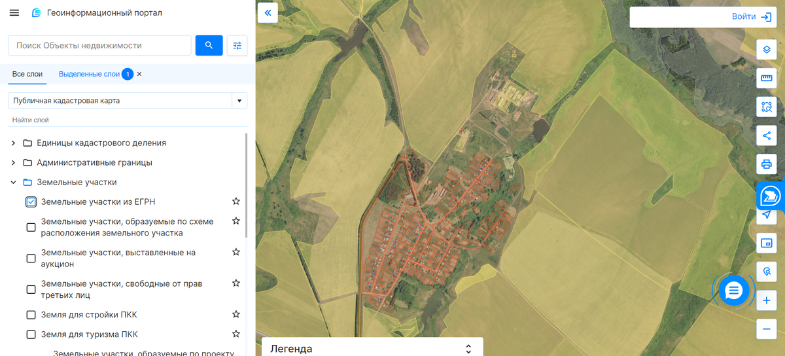Run search with the magnifier button
Image resolution: width=785 pixels, height=356 pixels.
pyautogui.click(x=209, y=45)
